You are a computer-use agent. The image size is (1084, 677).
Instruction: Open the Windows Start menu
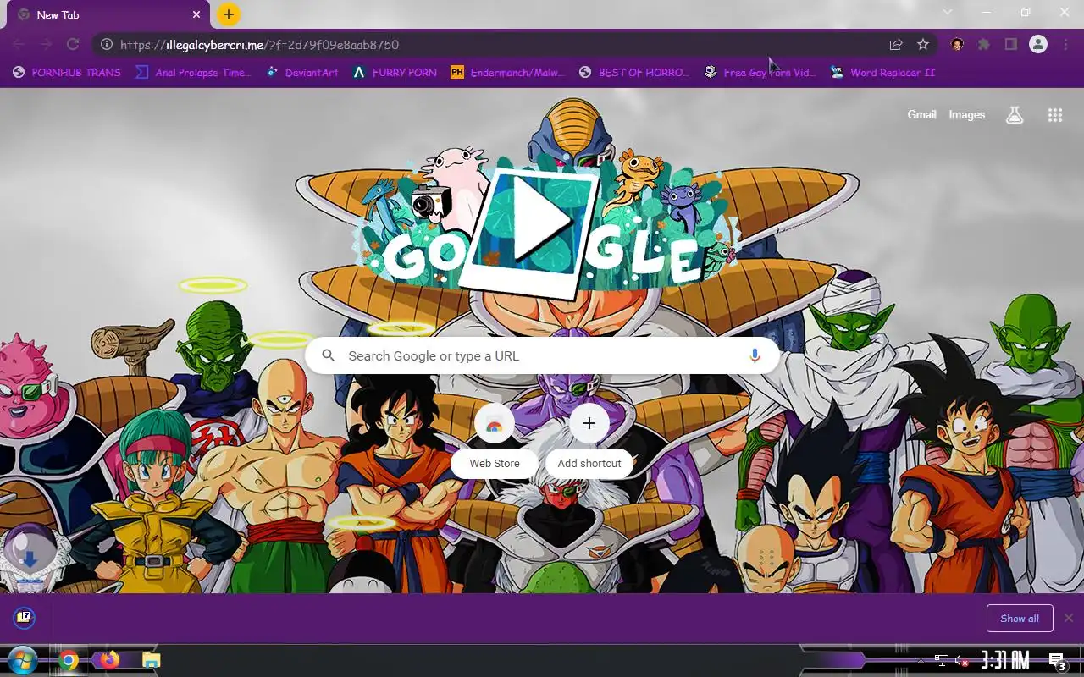pyautogui.click(x=22, y=660)
